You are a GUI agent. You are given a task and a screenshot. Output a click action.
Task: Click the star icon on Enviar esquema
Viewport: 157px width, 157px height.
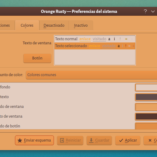20,141
